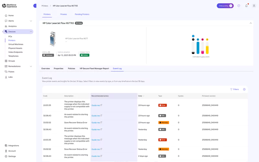This screenshot has height=162, width=259.
Task: Expand the Remediations menu section
Action: tap(31, 66)
